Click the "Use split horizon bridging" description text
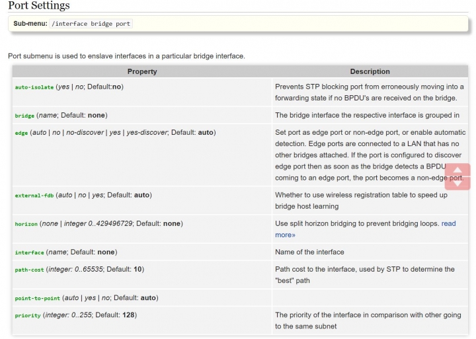 pyautogui.click(x=357, y=223)
